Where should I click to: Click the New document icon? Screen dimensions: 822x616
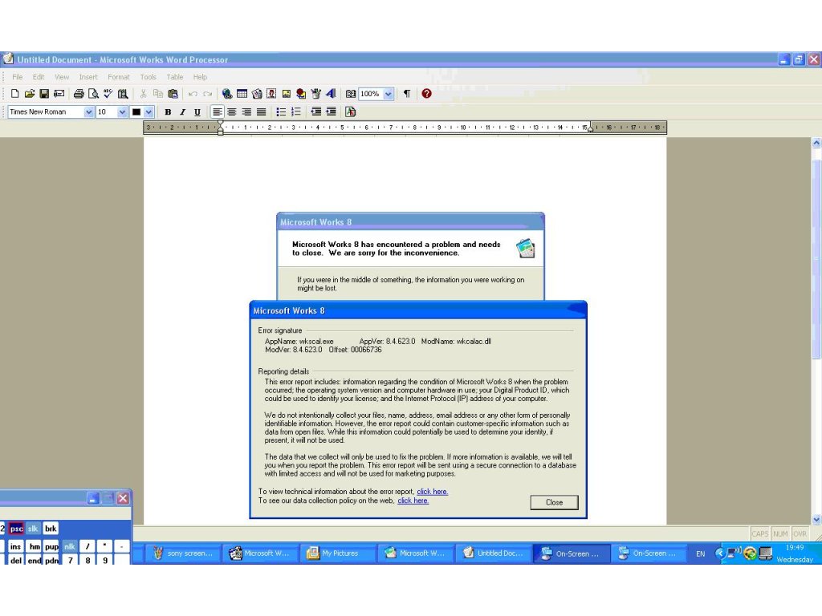[x=14, y=94]
